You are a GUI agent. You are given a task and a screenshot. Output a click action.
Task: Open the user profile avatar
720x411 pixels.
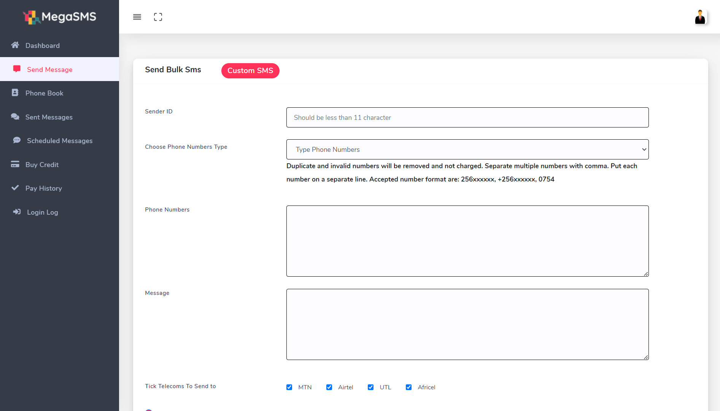700,17
